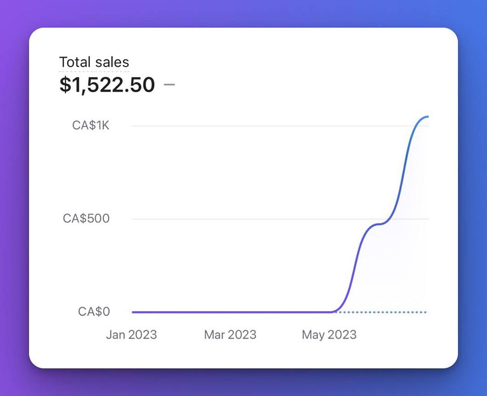The height and width of the screenshot is (396, 487).
Task: Click the dotted comparison line at bottom right
Action: (x=390, y=312)
